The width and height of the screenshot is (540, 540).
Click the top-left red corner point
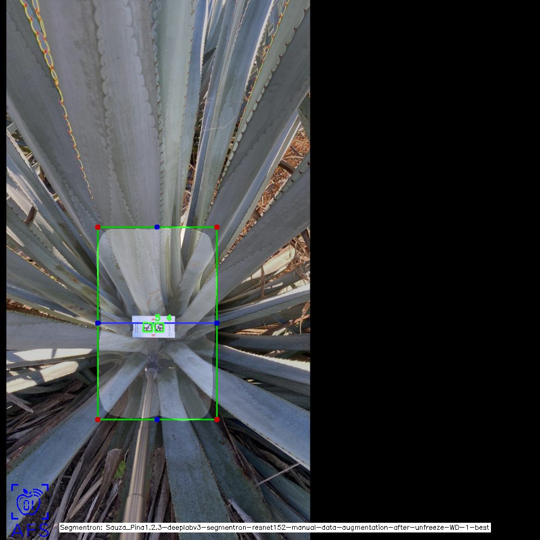pos(98,227)
